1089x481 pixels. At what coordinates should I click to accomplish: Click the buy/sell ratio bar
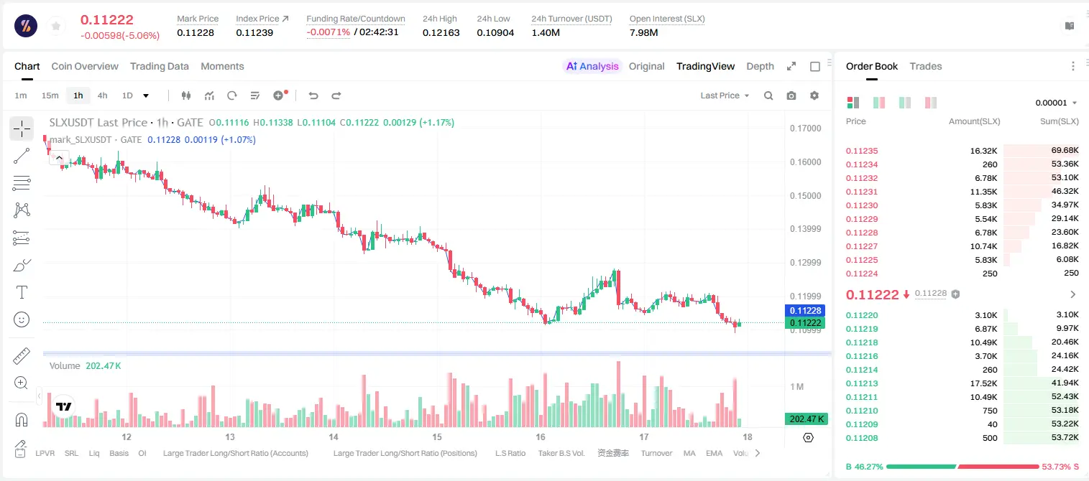[962, 467]
